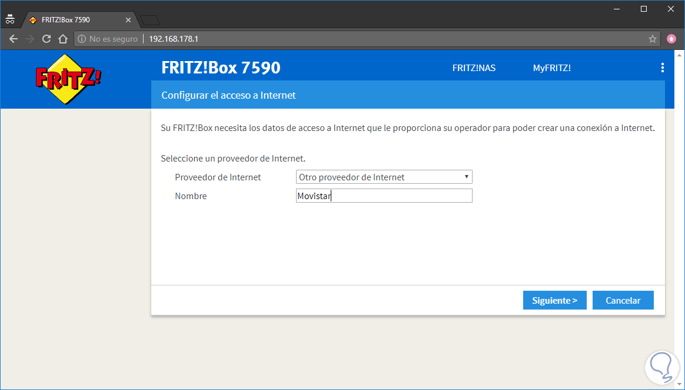Image resolution: width=685 pixels, height=390 pixels.
Task: Maximize the browser window
Action: (643, 9)
